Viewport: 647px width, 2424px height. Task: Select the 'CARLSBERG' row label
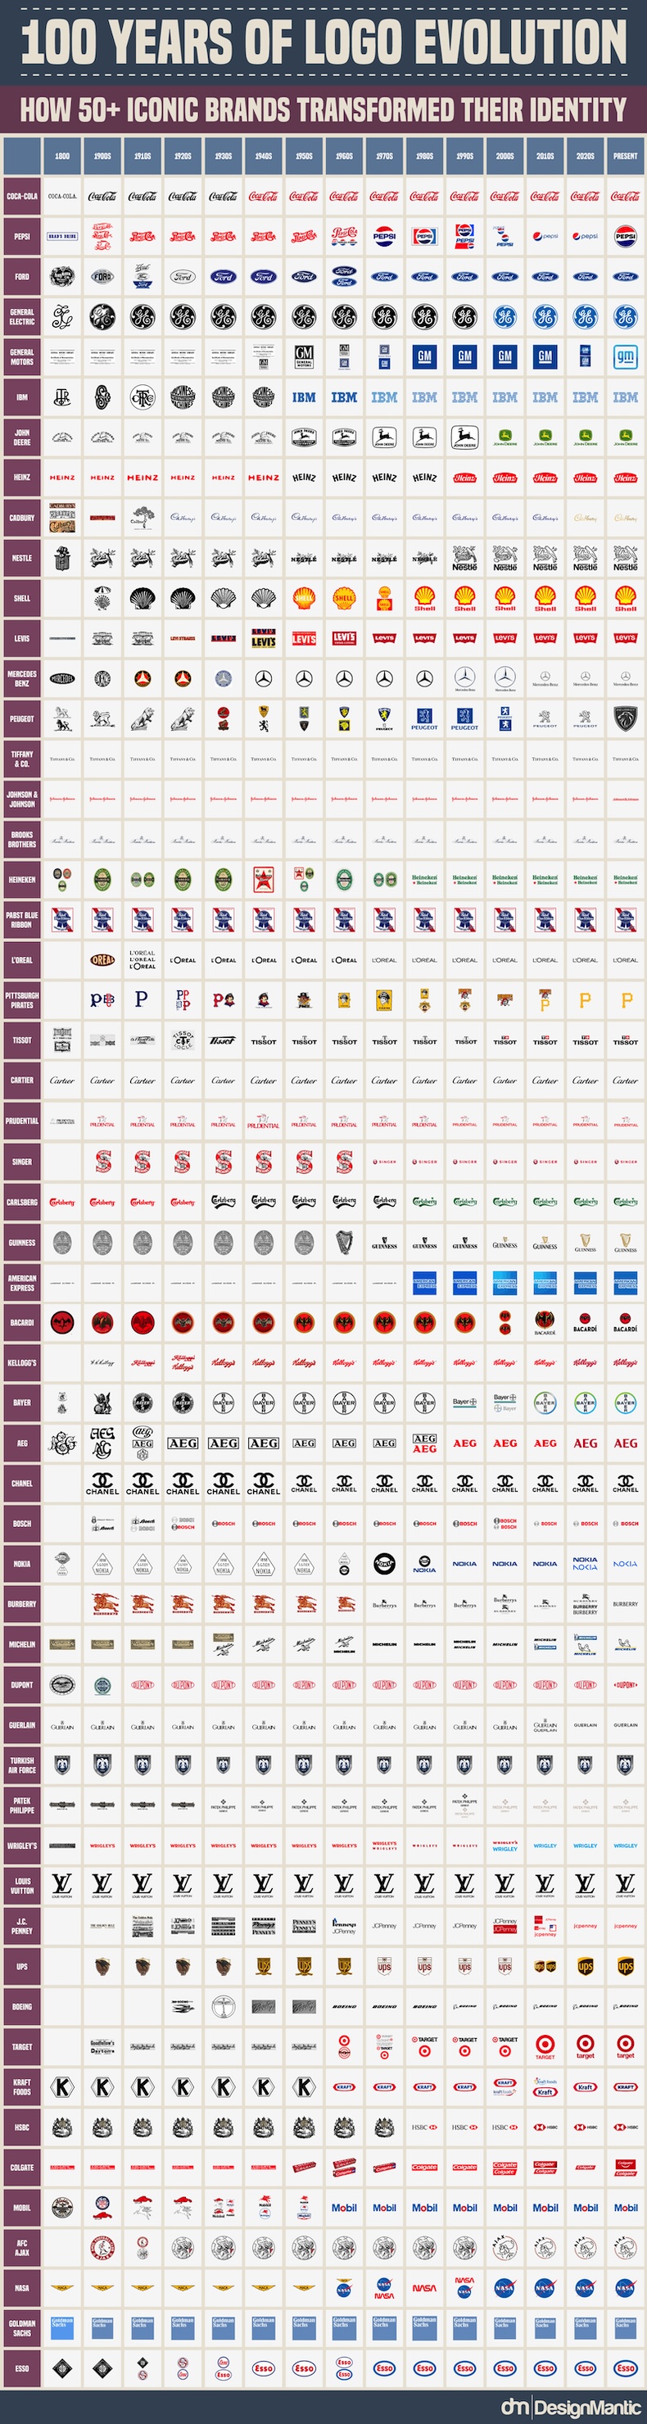21,1202
